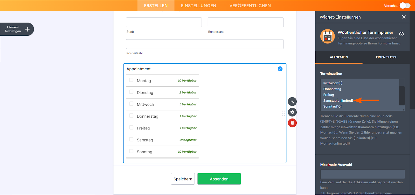This screenshot has height=195, width=415.
Task: Go to the VERÖFFENTLICHEN tab
Action: point(250,6)
